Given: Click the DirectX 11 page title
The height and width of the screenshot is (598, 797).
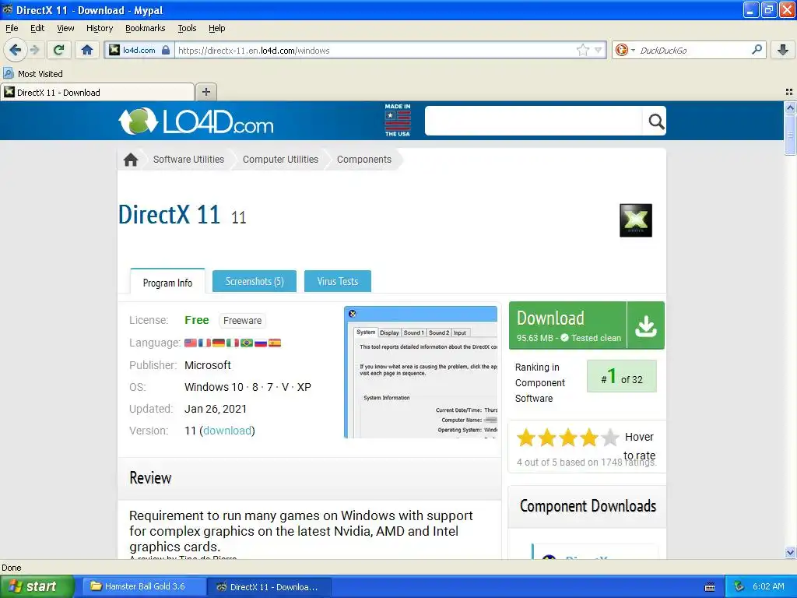Looking at the screenshot, I should (x=169, y=214).
